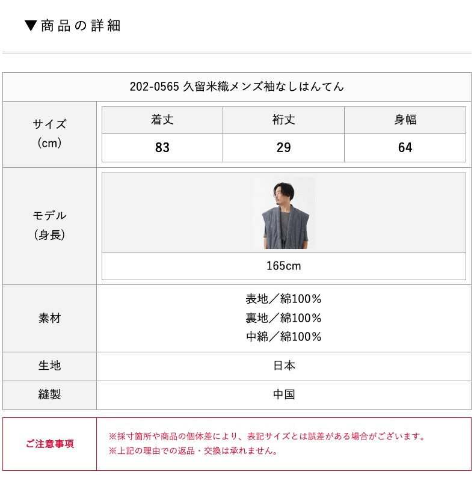Click the black triangle before 商品の詳細
474x478 pixels.
tap(31, 26)
